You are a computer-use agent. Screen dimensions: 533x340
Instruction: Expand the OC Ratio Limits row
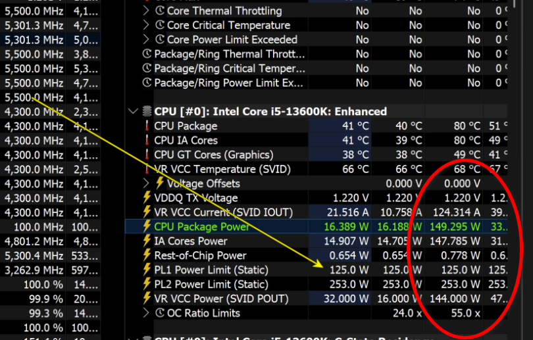pyautogui.click(x=146, y=313)
